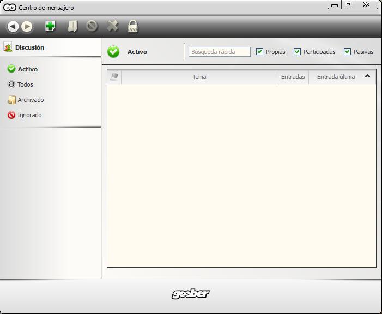Click the large green Activo checkmark icon

(x=113, y=52)
